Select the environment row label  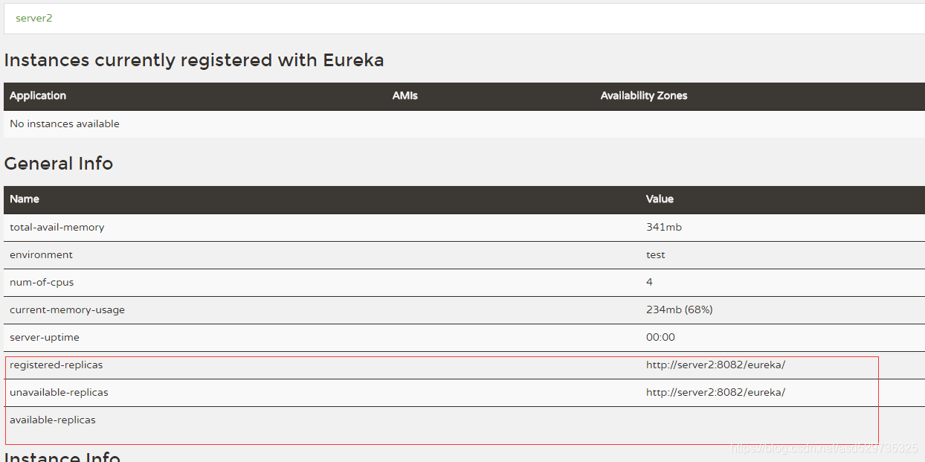point(42,255)
